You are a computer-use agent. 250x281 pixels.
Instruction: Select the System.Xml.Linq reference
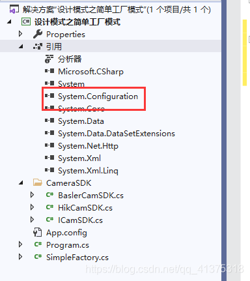88,171
